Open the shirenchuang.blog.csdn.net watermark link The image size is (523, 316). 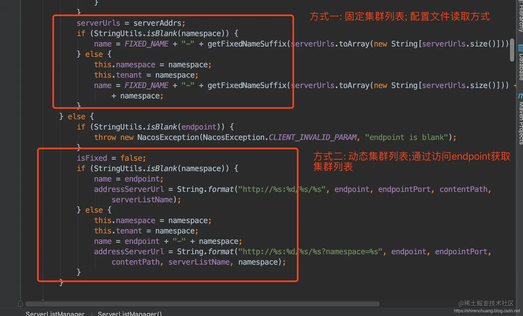pyautogui.click(x=488, y=311)
